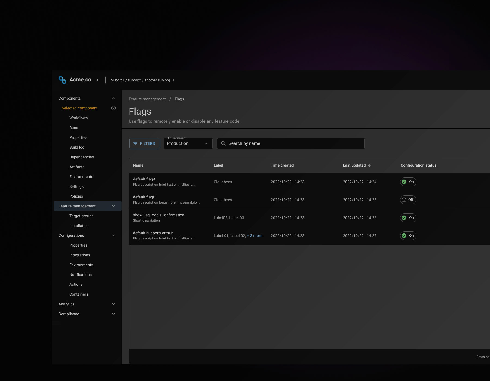
Task: Turn on the default.flagB flag
Action: (x=408, y=199)
